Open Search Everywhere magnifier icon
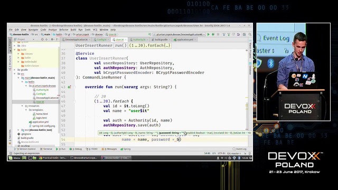This screenshot has height=190, width=338. (x=250, y=34)
